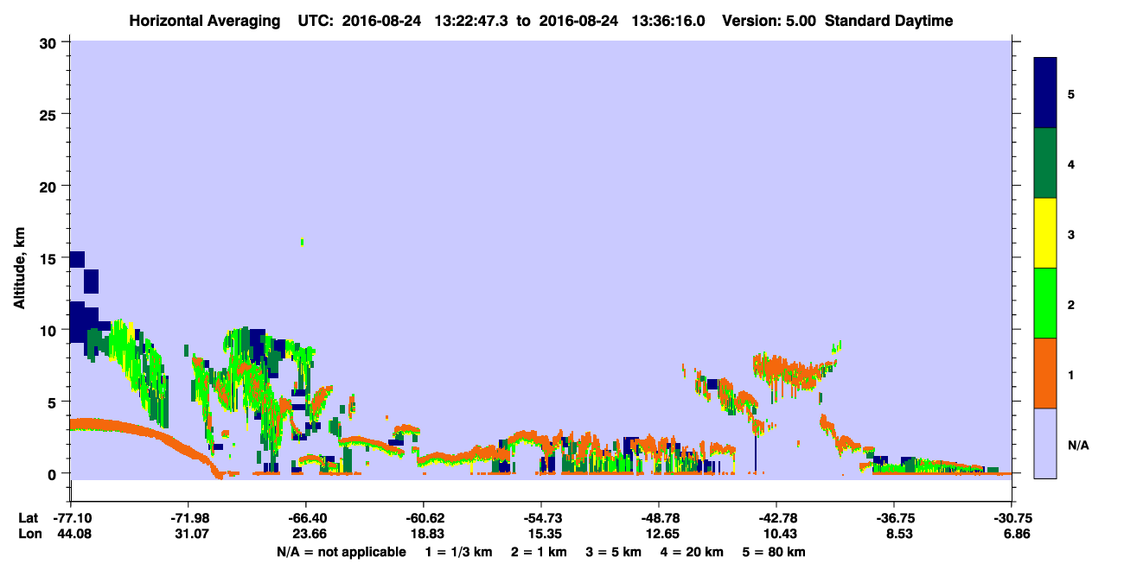Image resolution: width=1124 pixels, height=576 pixels.
Task: Select latitude value -60.62
Action: (x=423, y=517)
